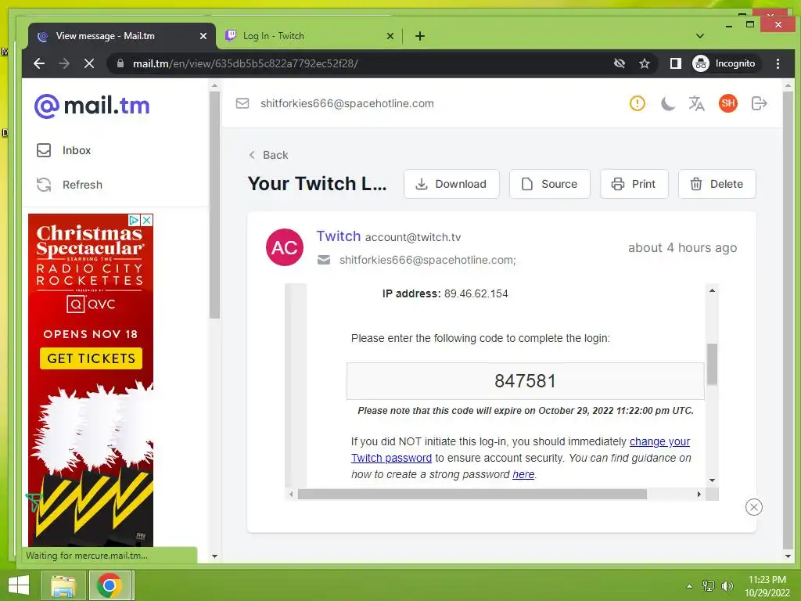Open the taskbar clock and date
Image resolution: width=801 pixels, height=601 pixels.
click(767, 586)
